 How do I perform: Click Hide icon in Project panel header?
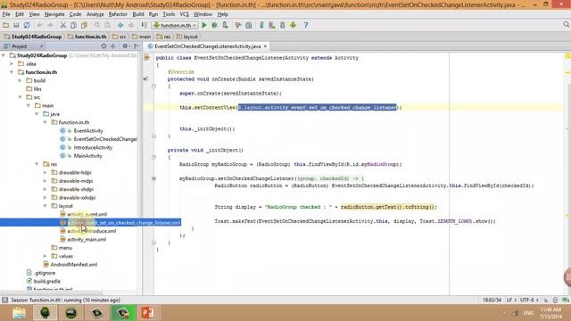point(137,46)
